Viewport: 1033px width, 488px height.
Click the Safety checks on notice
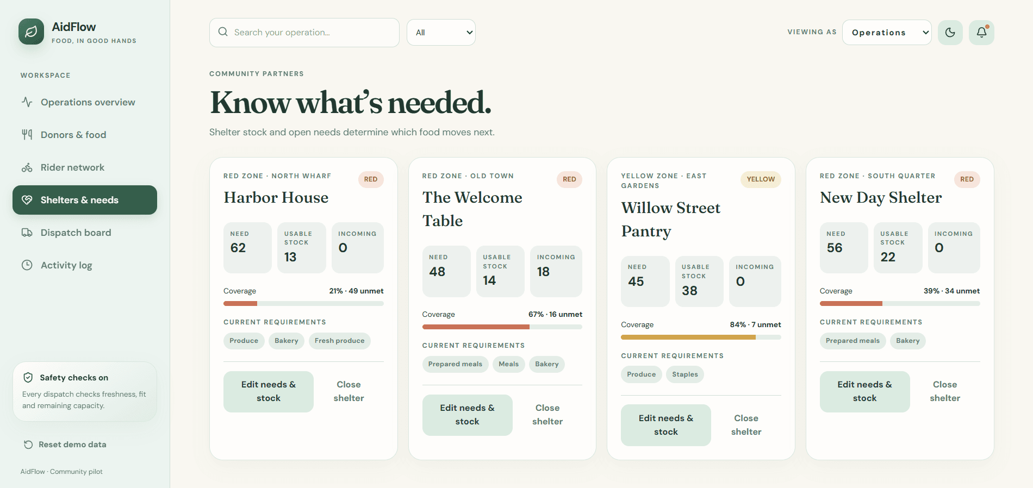(x=85, y=391)
